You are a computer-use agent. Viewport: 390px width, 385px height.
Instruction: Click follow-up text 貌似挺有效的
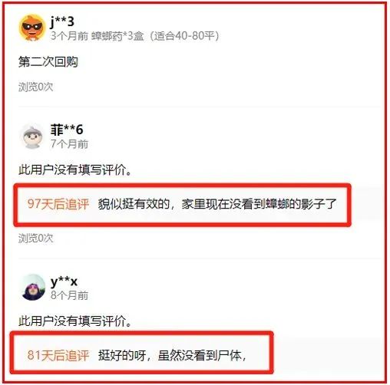[x=134, y=204]
